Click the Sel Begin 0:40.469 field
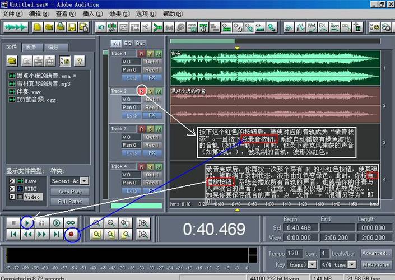 301,227
